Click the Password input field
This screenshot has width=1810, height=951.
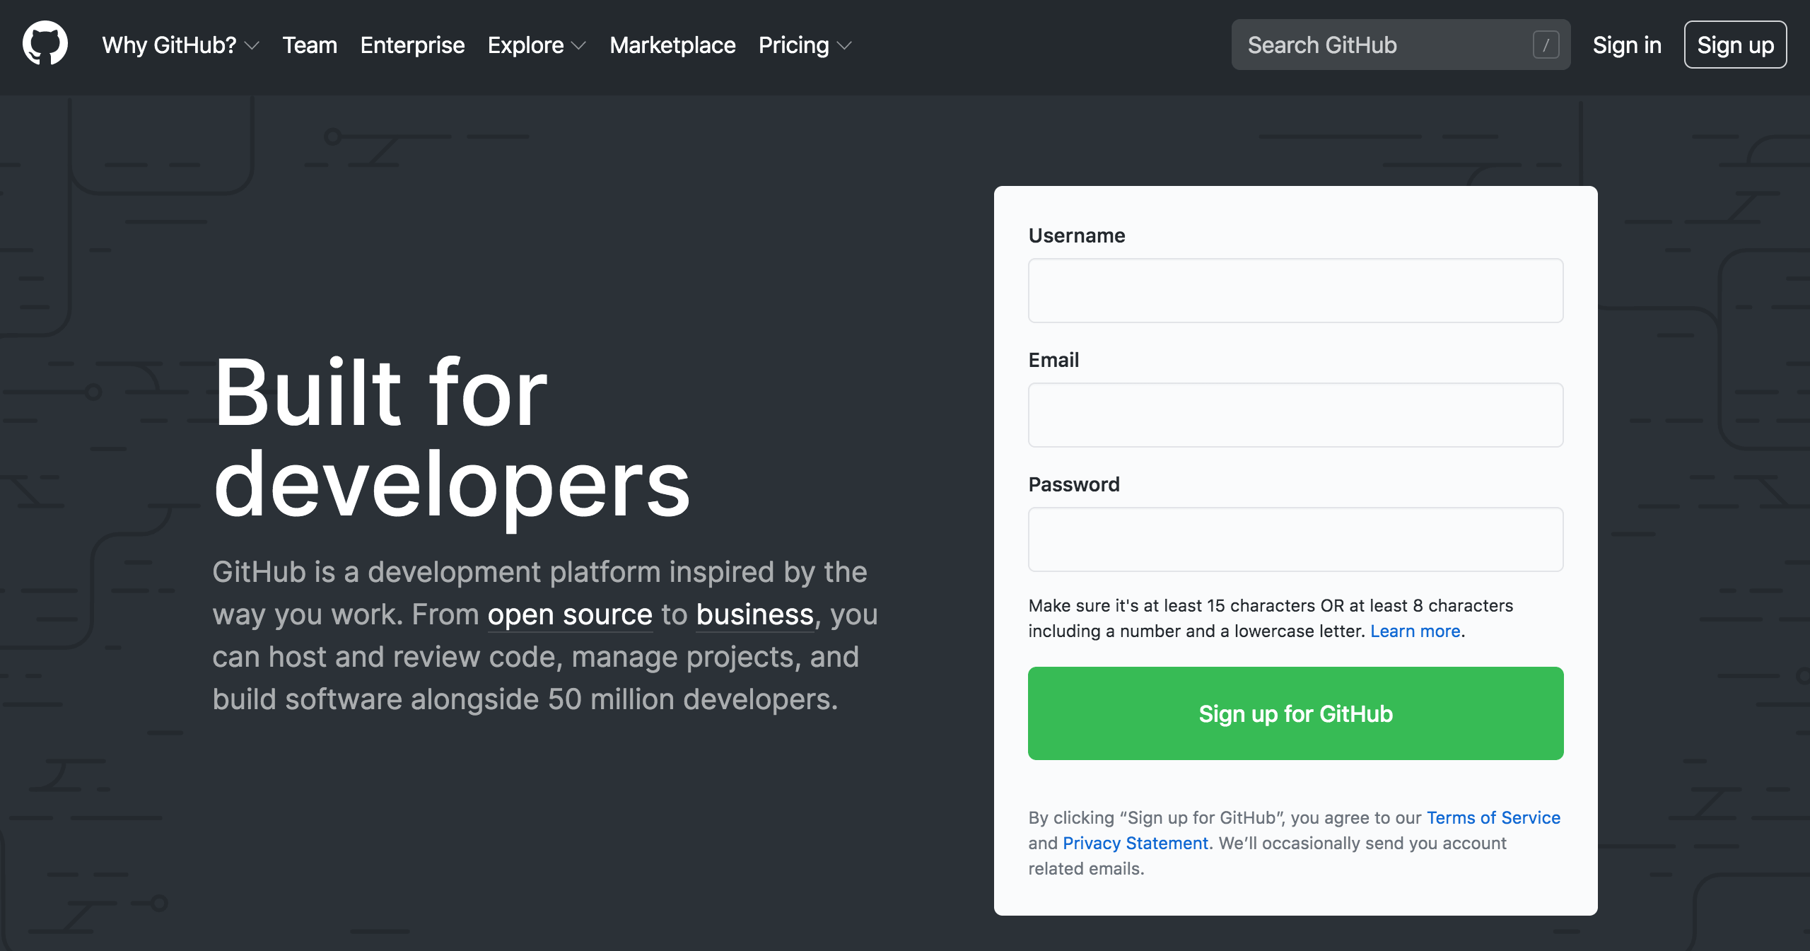click(1295, 540)
